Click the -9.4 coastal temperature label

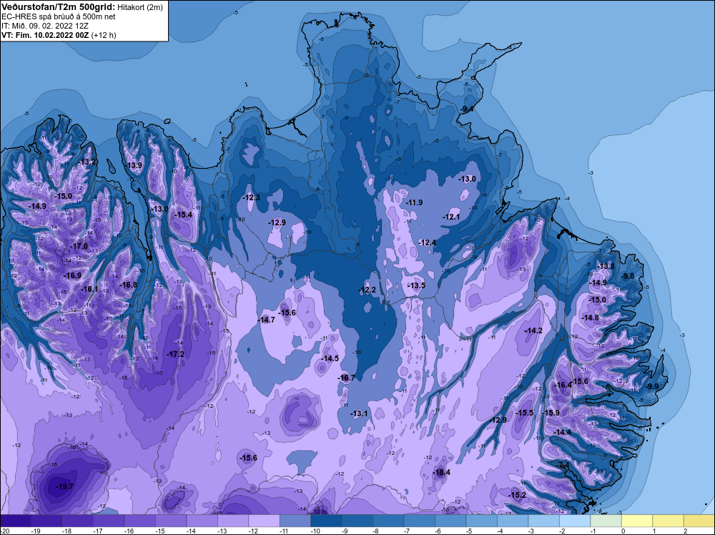click(467, 109)
